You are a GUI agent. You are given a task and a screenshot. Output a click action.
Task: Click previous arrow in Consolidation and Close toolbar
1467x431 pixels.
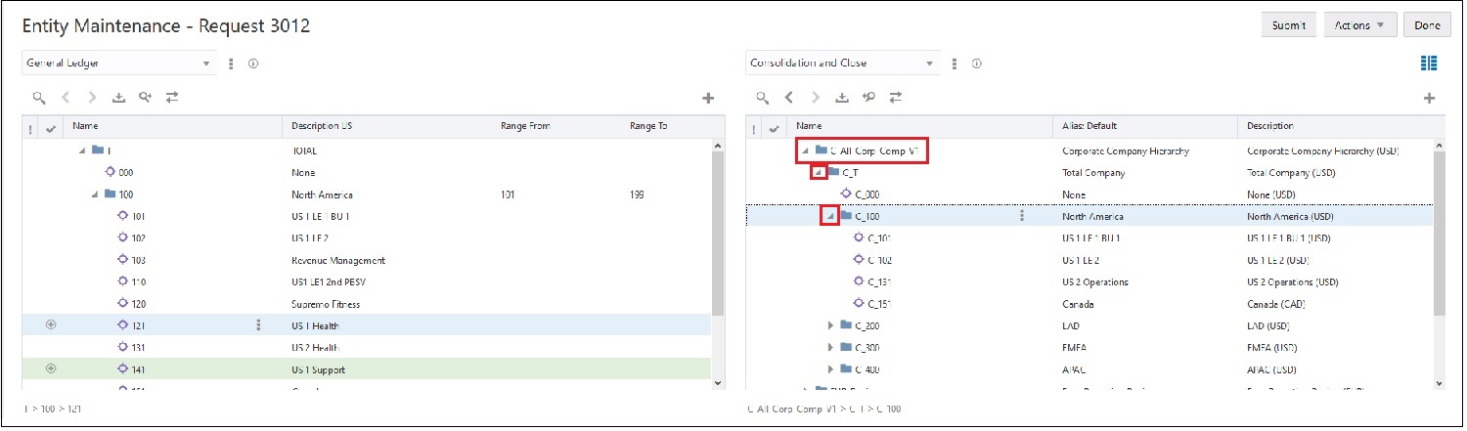788,98
